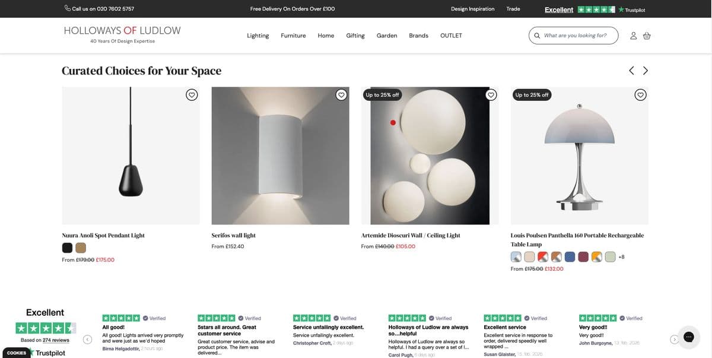The width and height of the screenshot is (712, 358).
Task: Select the burgundy Panthella swatch
Action: (x=583, y=256)
